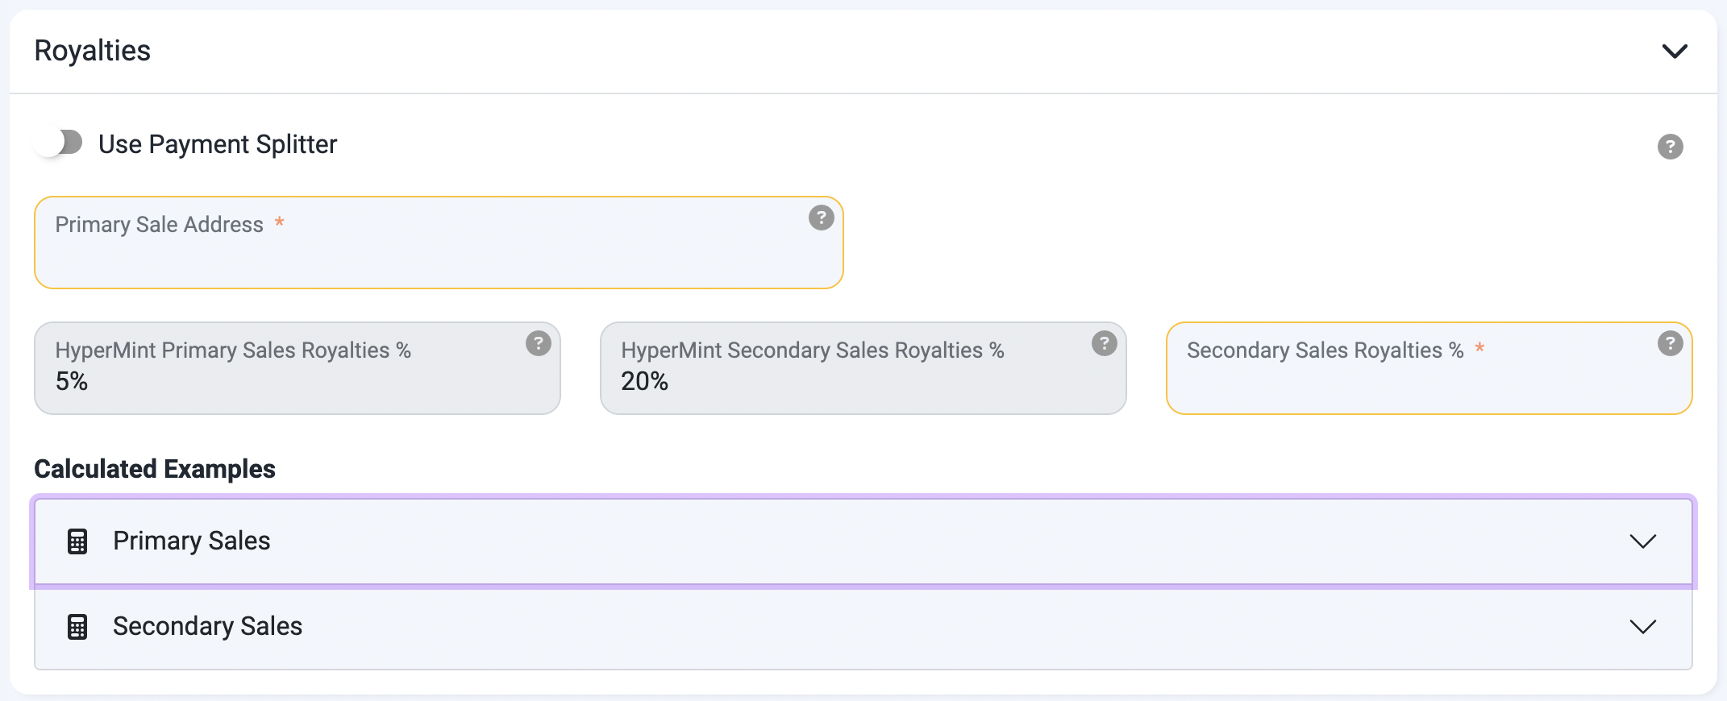The image size is (1727, 701).
Task: Click HyperMint Secondary Sales Royalties help icon
Action: 1104,343
